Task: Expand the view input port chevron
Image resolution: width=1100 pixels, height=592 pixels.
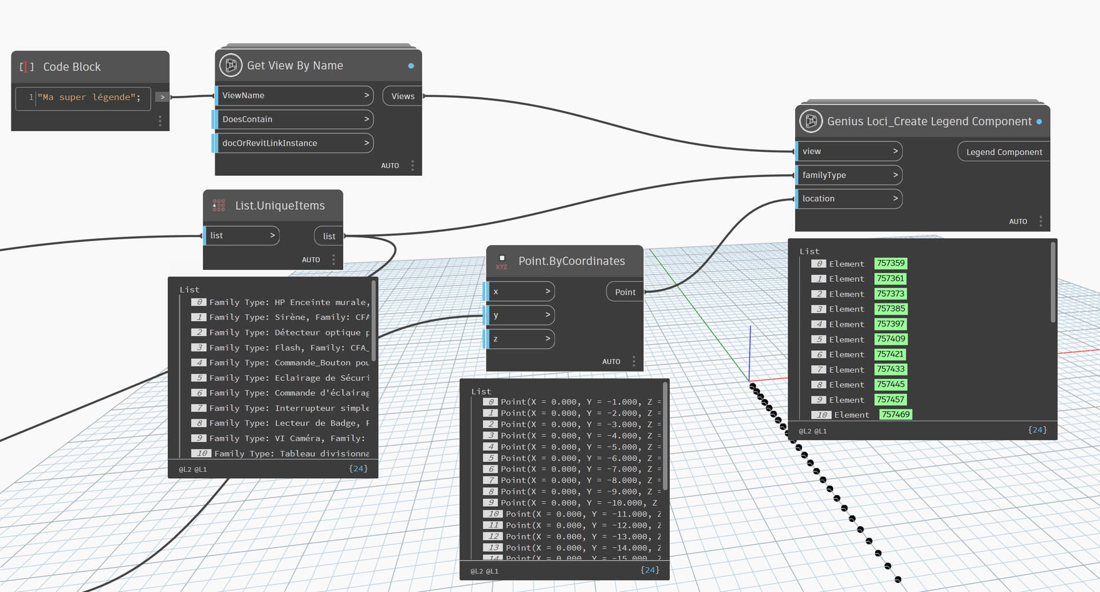Action: (895, 151)
